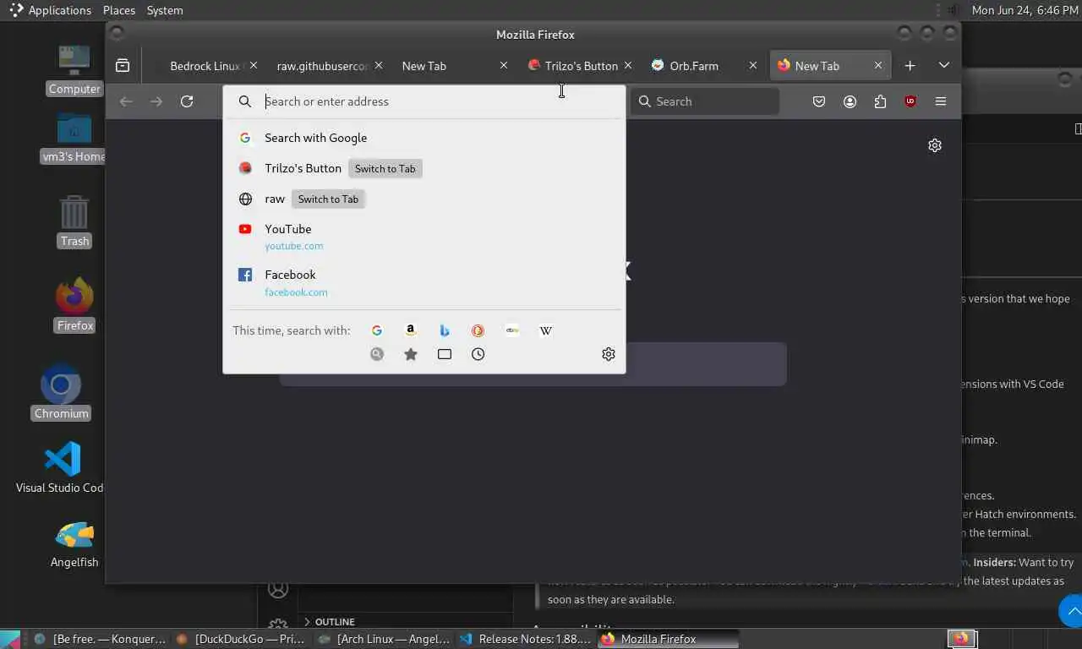Viewport: 1082px width, 649px height.
Task: Click clock showing Mon Jun 24
Action: [1025, 10]
